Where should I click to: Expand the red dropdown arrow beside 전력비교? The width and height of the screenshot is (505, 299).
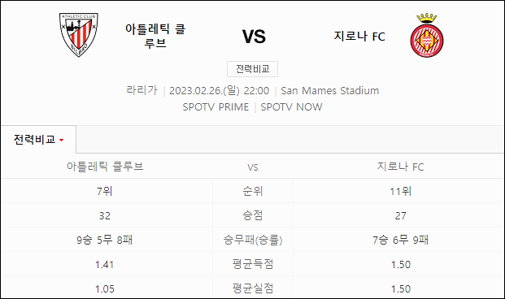point(62,141)
